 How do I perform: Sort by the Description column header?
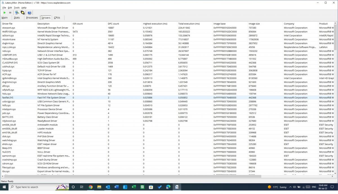54,24
